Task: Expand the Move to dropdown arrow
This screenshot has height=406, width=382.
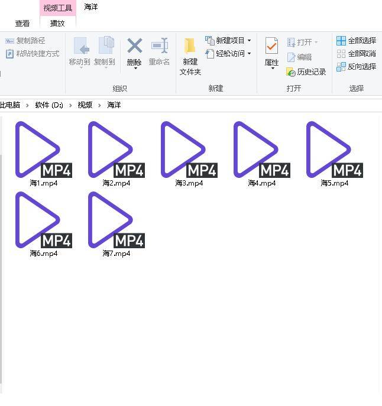Action: (x=81, y=68)
